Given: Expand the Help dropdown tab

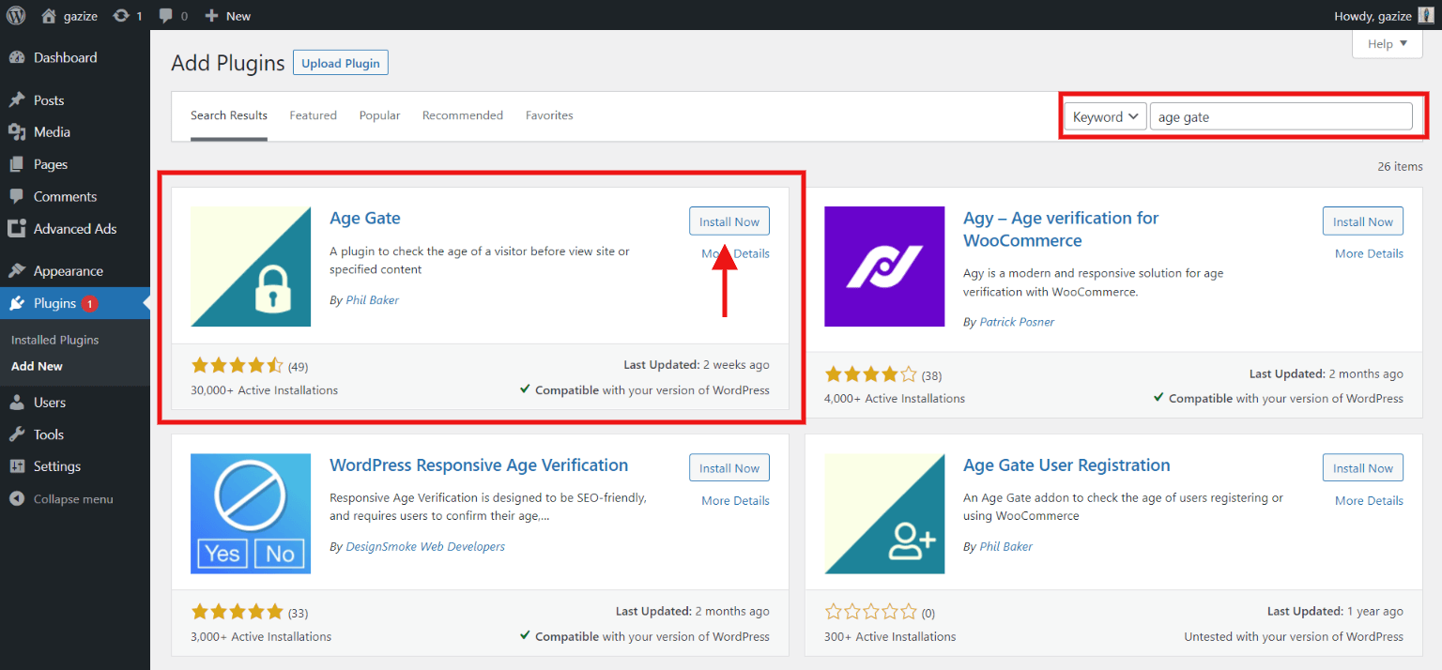Looking at the screenshot, I should 1388,44.
